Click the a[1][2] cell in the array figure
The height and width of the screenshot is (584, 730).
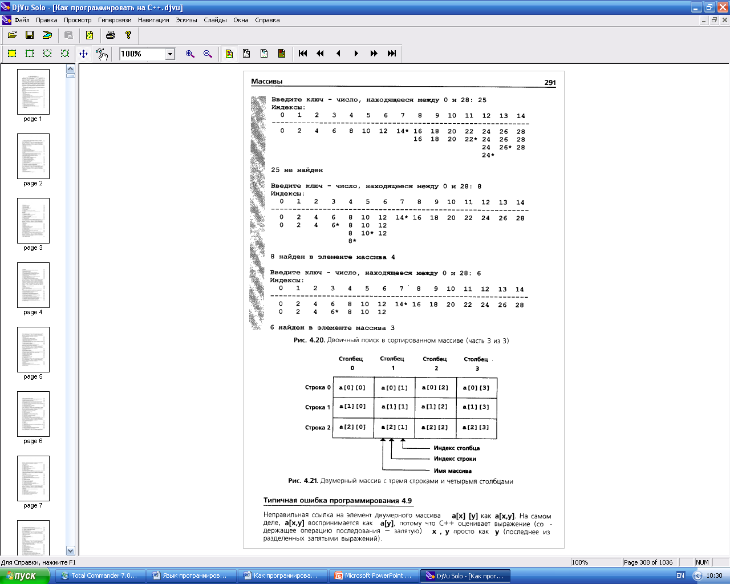(435, 407)
